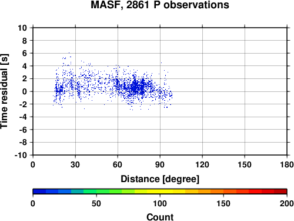Click the dark blue end of Count colorbar
The height and width of the screenshot is (221, 294).
(x=39, y=192)
